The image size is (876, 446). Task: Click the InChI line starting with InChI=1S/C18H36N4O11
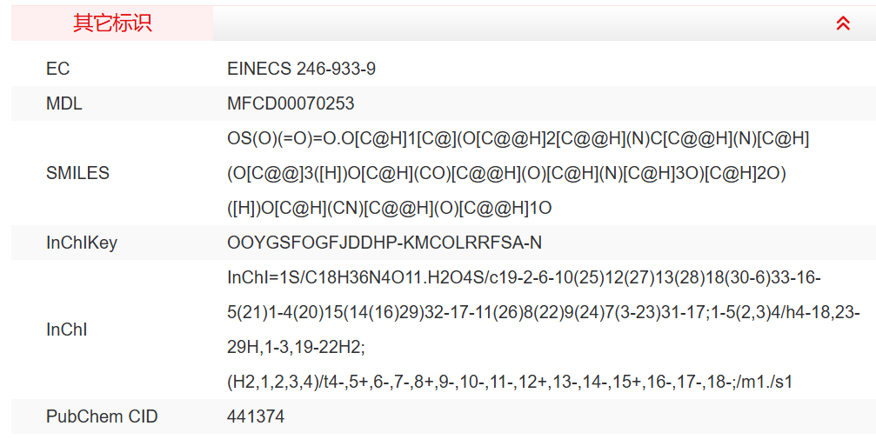click(x=524, y=277)
